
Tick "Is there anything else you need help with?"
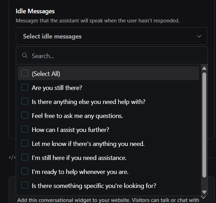tap(25, 101)
